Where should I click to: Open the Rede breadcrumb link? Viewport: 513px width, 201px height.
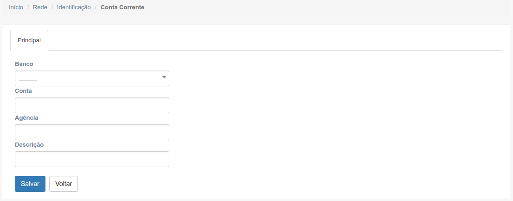[x=40, y=7]
